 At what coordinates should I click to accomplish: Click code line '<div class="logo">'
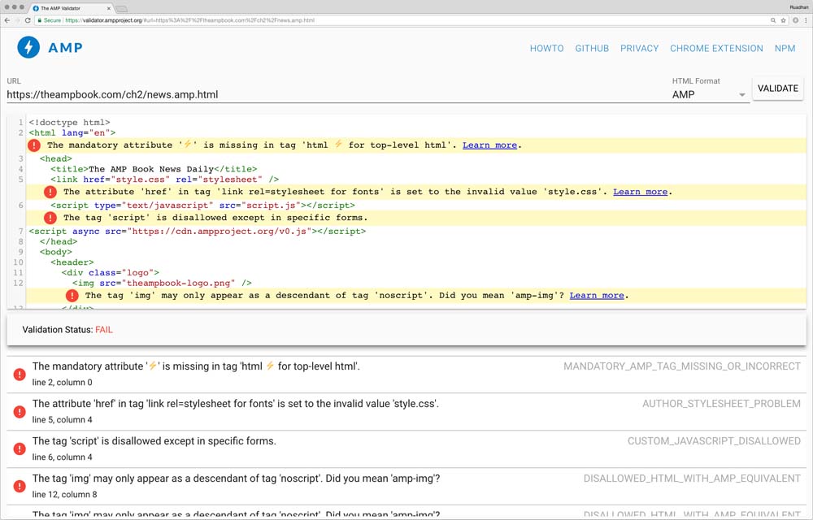pos(110,272)
